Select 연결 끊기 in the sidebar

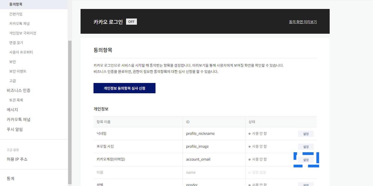[16, 43]
